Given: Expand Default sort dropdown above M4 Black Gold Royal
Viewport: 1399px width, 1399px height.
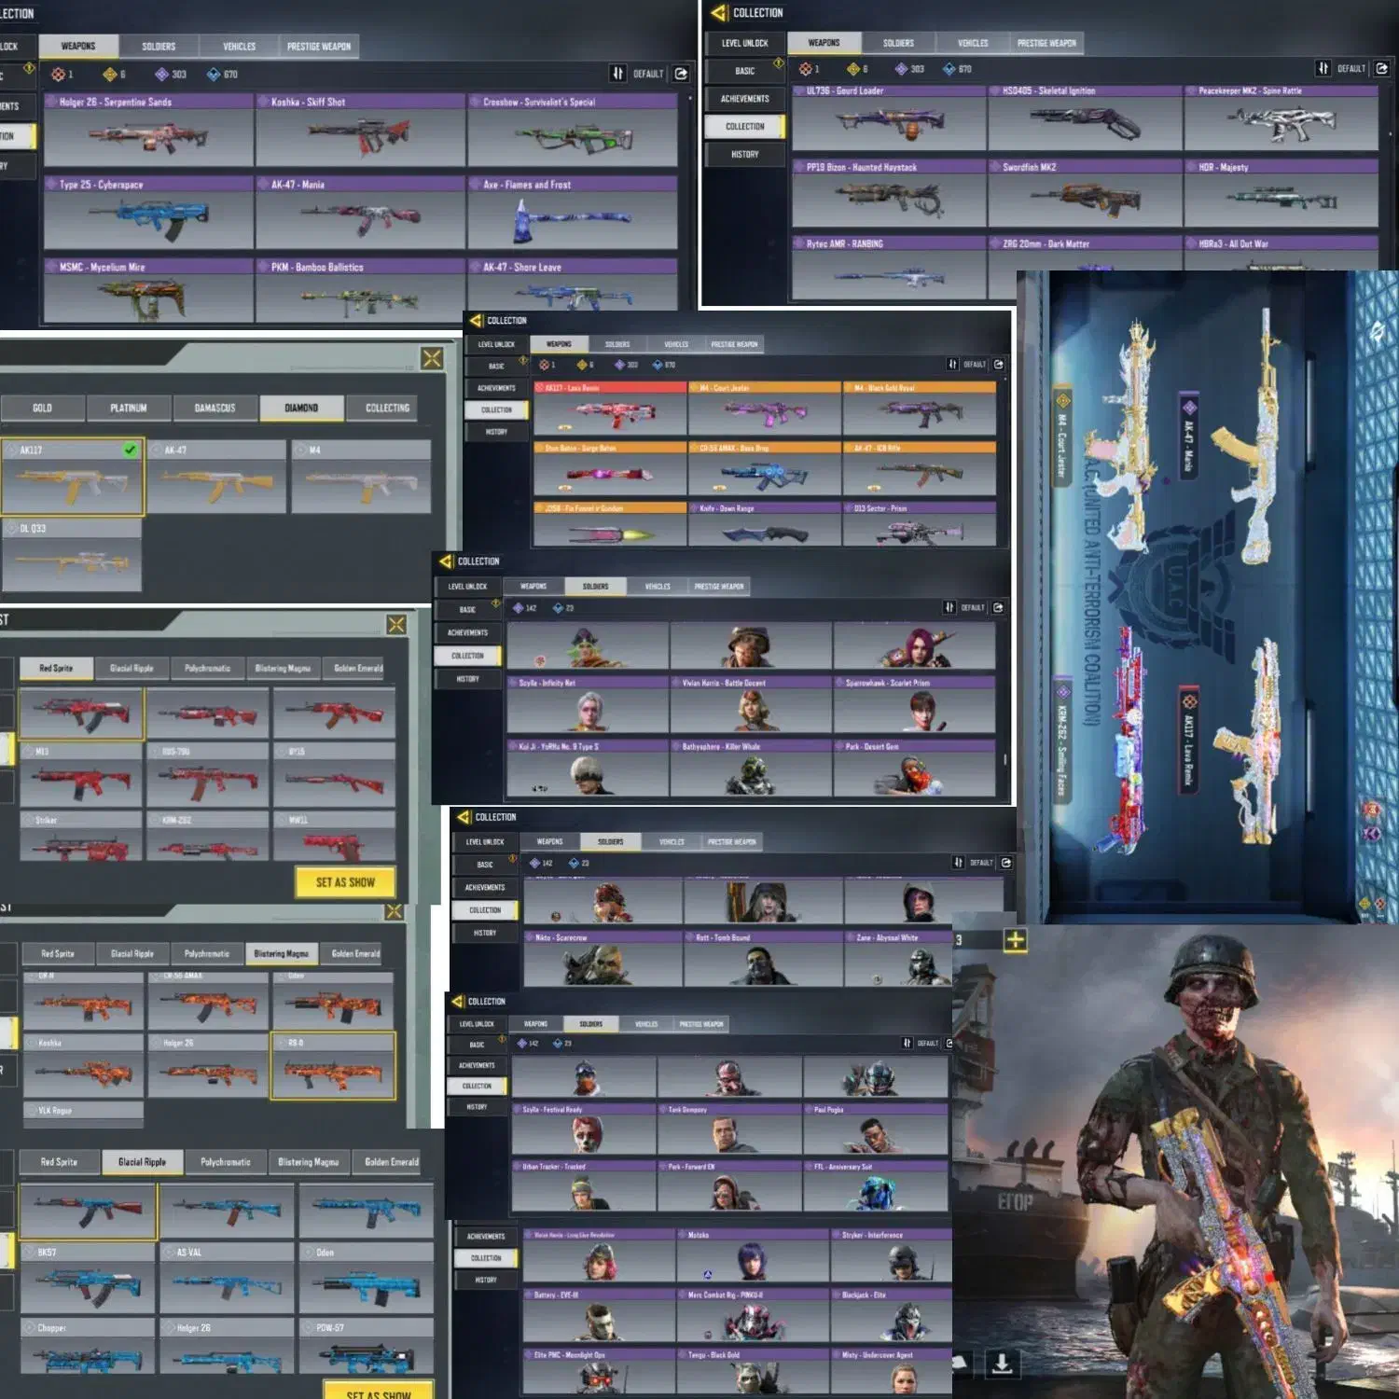Looking at the screenshot, I should (x=975, y=365).
